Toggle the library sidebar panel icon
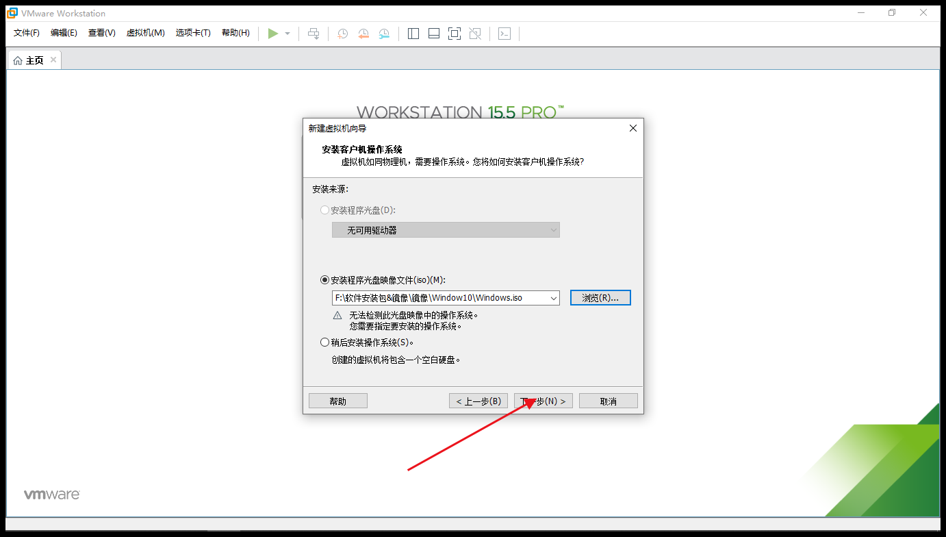The image size is (946, 537). tap(413, 34)
